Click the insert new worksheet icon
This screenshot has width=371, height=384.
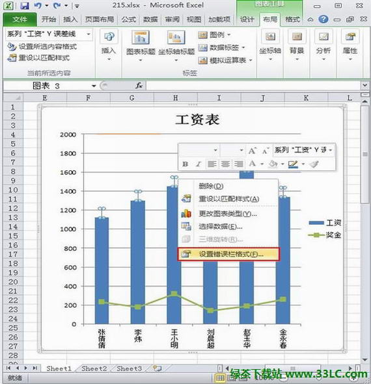157,368
